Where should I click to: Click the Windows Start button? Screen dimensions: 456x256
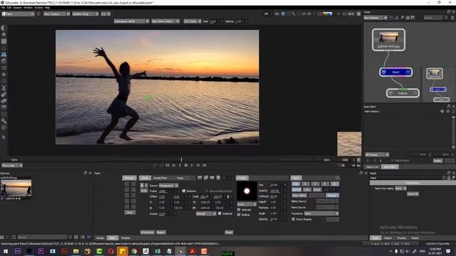pos(6,251)
